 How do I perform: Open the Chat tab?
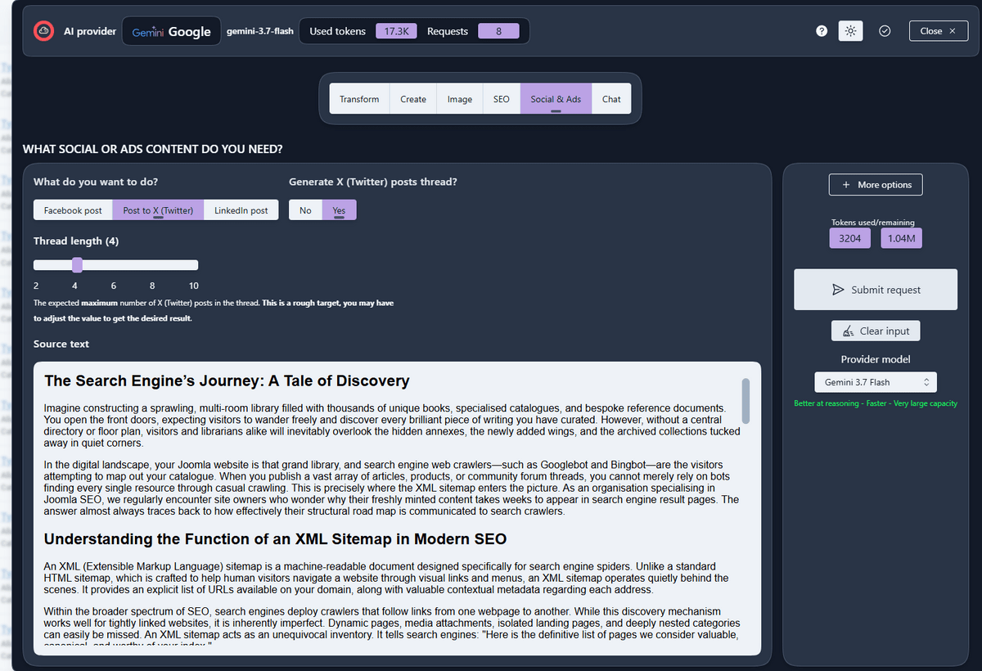click(x=611, y=99)
